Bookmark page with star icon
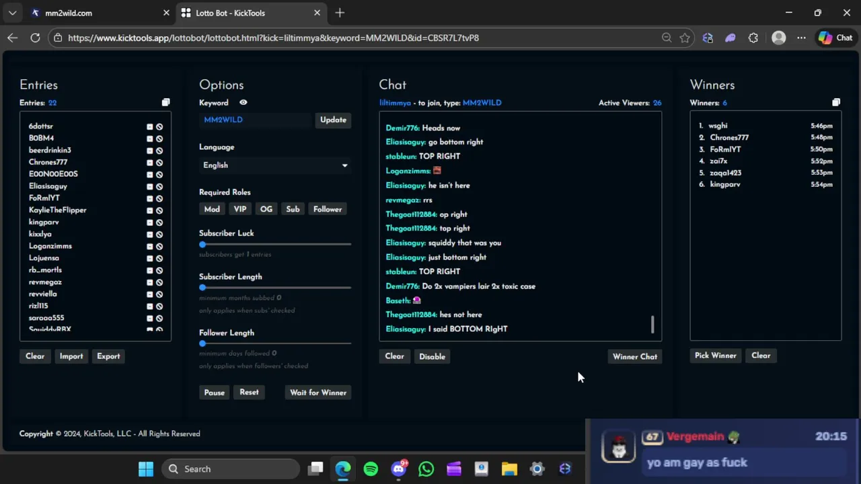The width and height of the screenshot is (861, 484). tap(685, 38)
